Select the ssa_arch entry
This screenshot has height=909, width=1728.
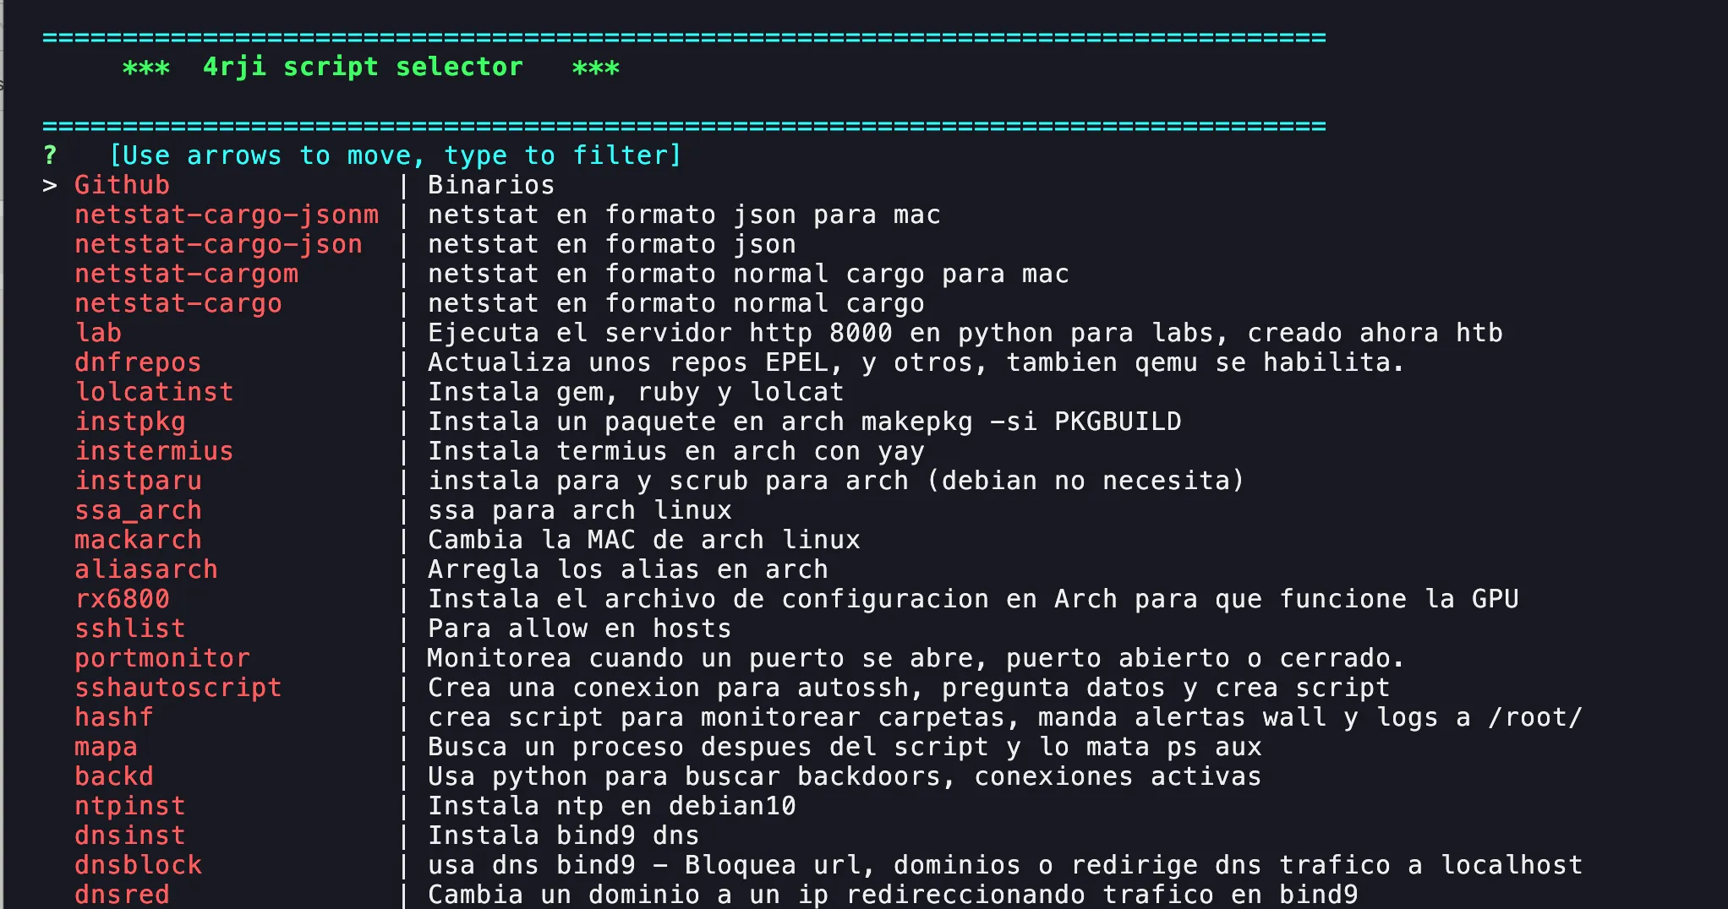click(138, 510)
